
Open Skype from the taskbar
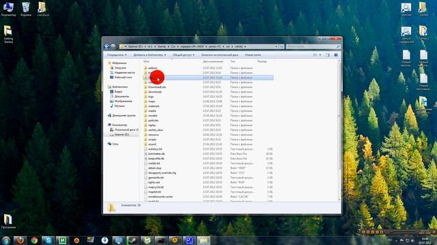point(48,240)
